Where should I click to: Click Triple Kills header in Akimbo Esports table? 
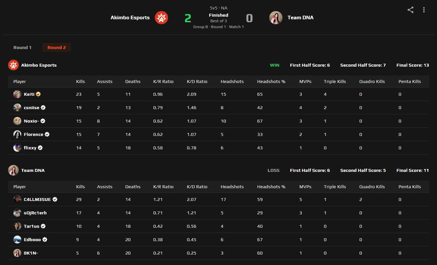(x=335, y=82)
